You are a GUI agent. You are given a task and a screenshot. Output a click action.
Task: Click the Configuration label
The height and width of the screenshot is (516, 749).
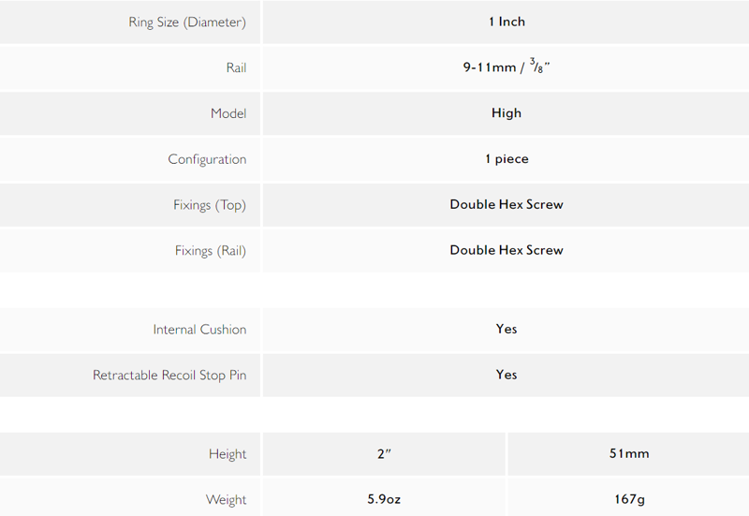click(x=207, y=159)
